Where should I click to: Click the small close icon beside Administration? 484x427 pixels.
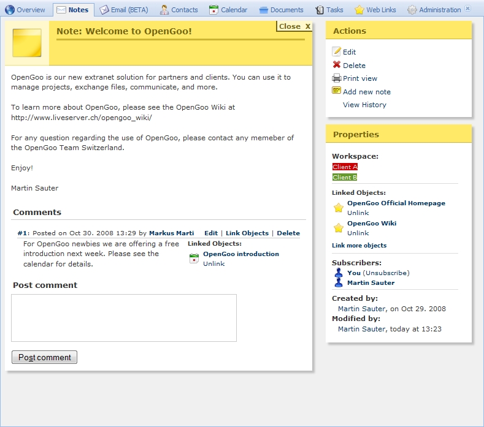(468, 9)
